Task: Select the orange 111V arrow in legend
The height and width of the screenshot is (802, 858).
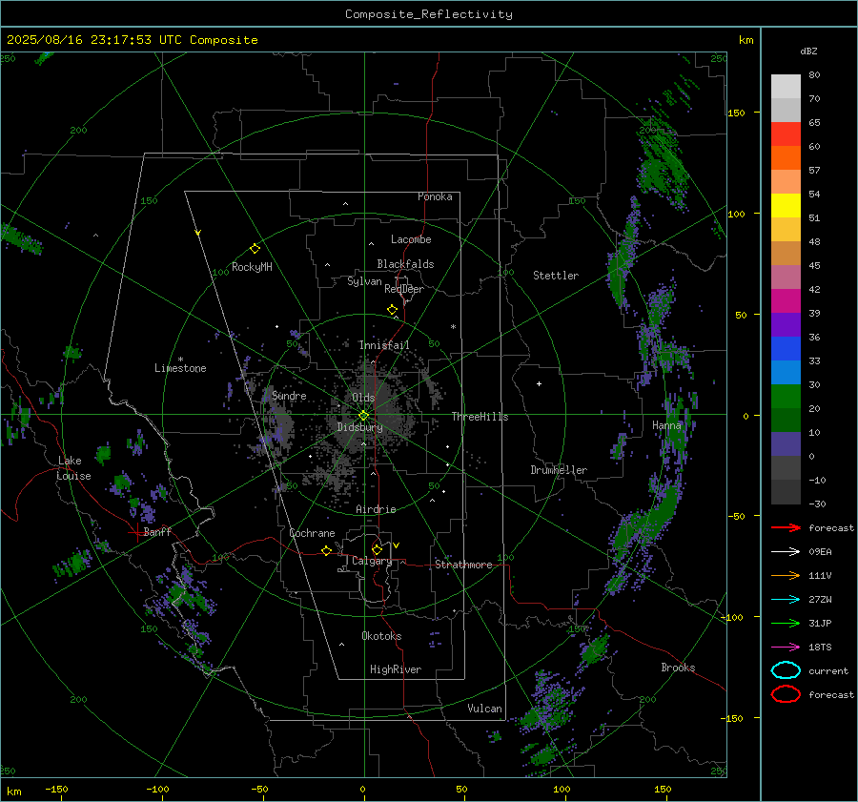Action: point(786,575)
